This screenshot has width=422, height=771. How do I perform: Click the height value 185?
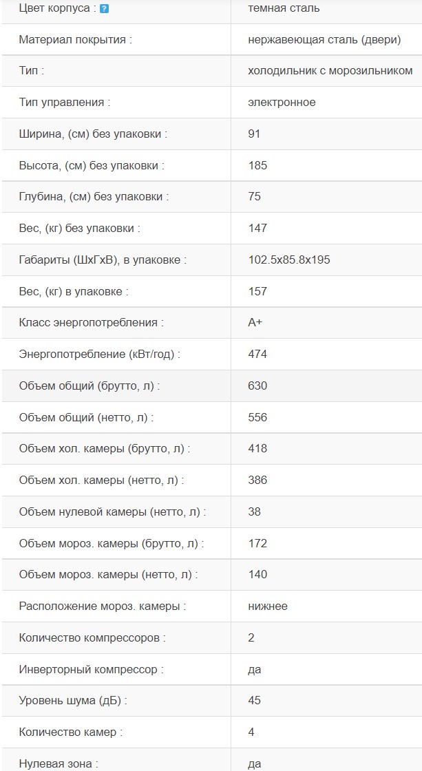[x=257, y=165]
